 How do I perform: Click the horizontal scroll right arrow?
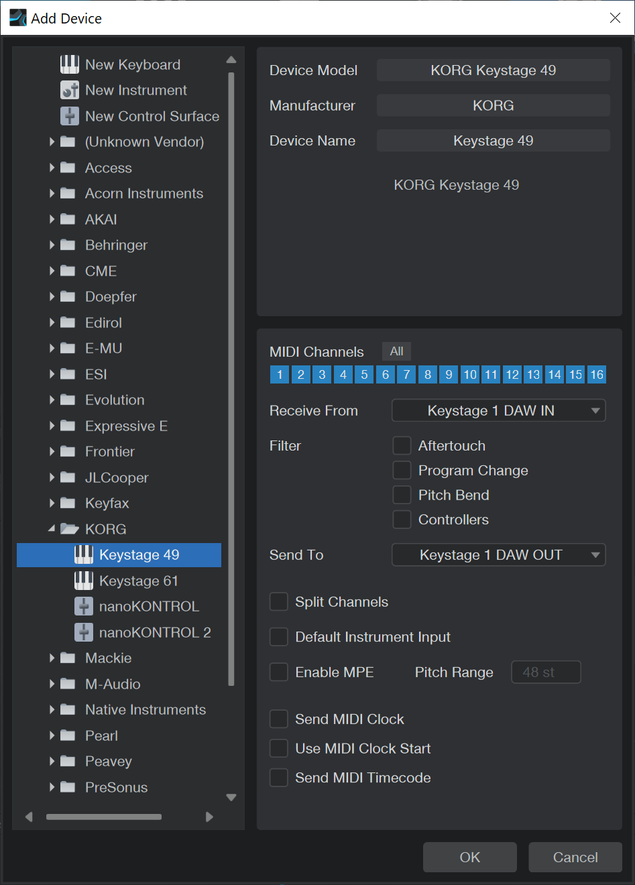coord(209,817)
